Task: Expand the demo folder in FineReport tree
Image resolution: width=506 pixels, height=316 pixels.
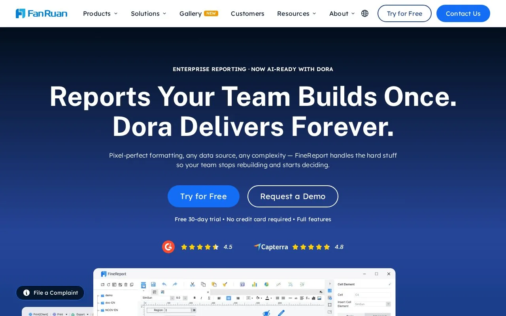Action: [x=98, y=295]
